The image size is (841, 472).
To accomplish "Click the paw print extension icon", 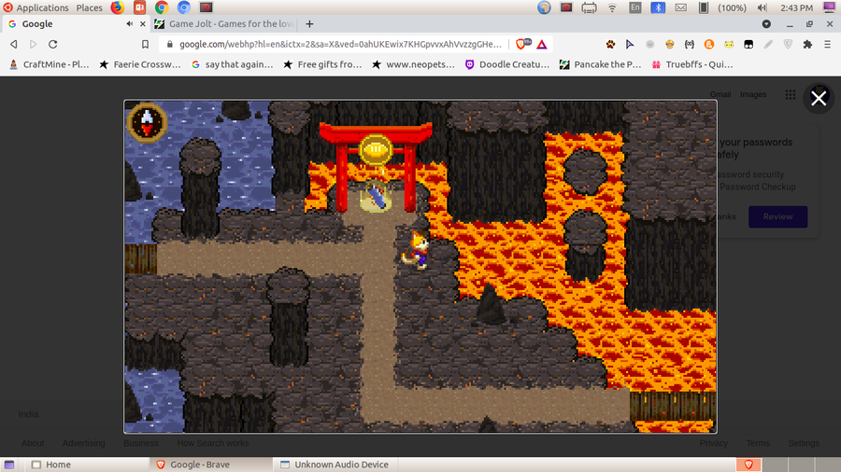I will [610, 45].
